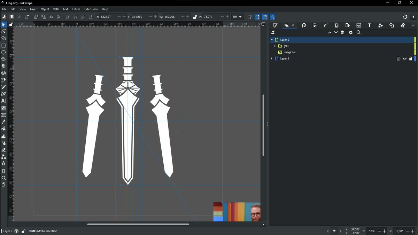Open the File menu
The width and height of the screenshot is (418, 235).
click(x=4, y=9)
